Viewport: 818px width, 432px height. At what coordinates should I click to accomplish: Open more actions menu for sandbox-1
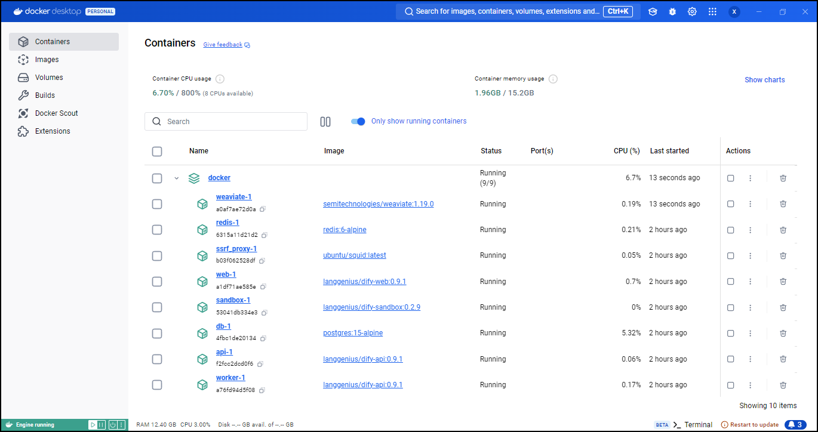751,307
